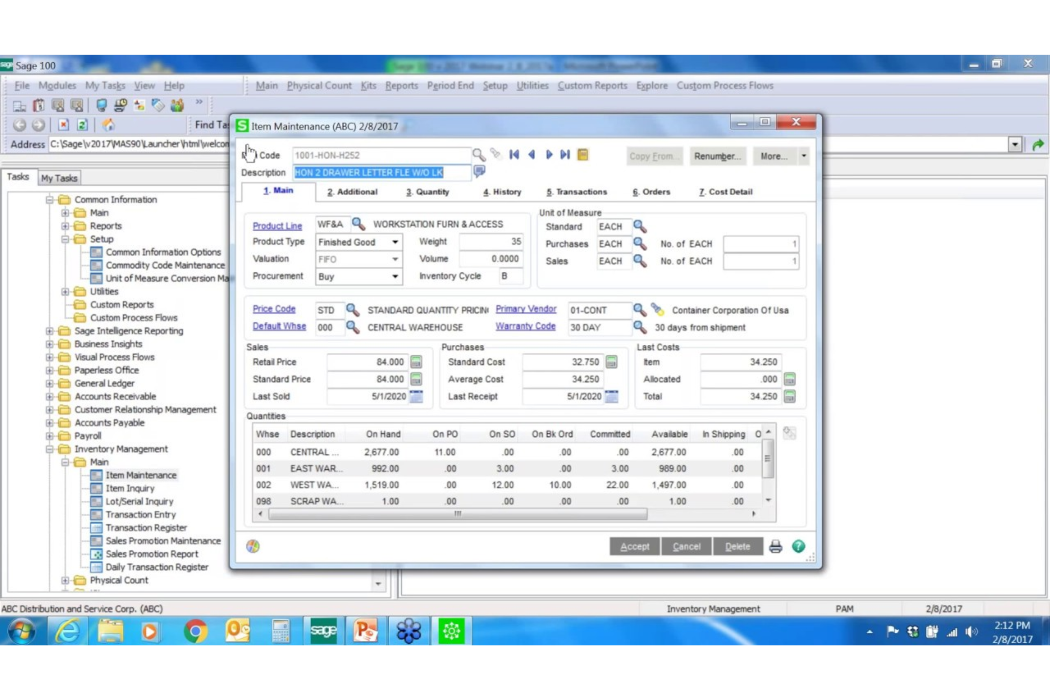Go to first item record arrow
This screenshot has height=700, width=1050.
(x=514, y=155)
